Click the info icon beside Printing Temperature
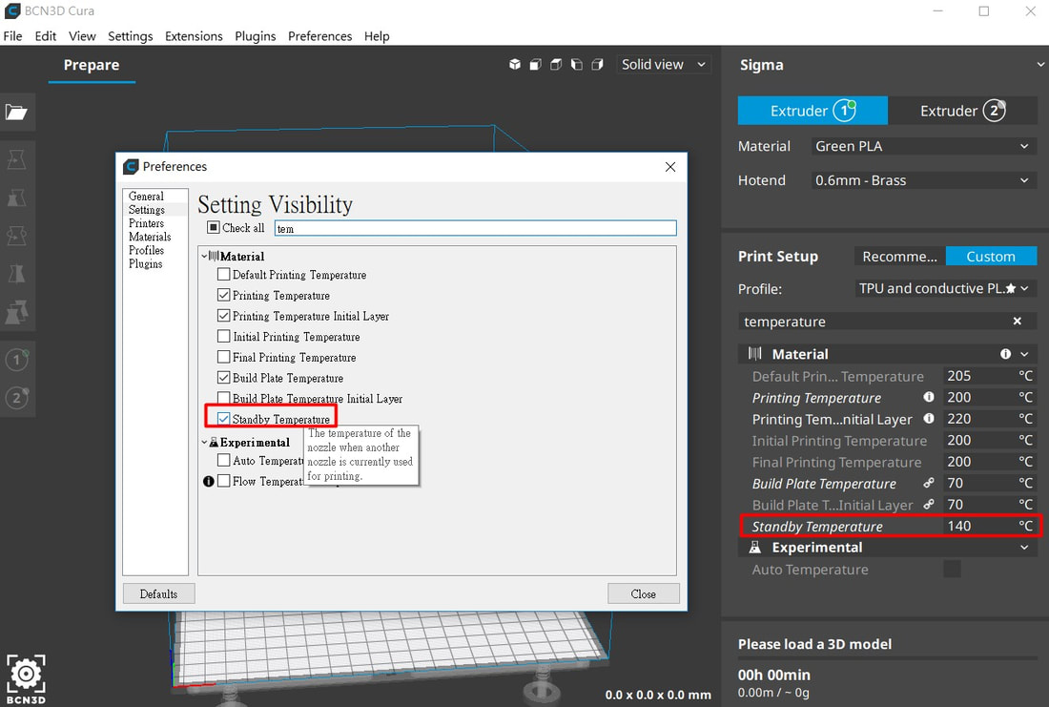Screen dimensions: 1049x707 [x=928, y=397]
